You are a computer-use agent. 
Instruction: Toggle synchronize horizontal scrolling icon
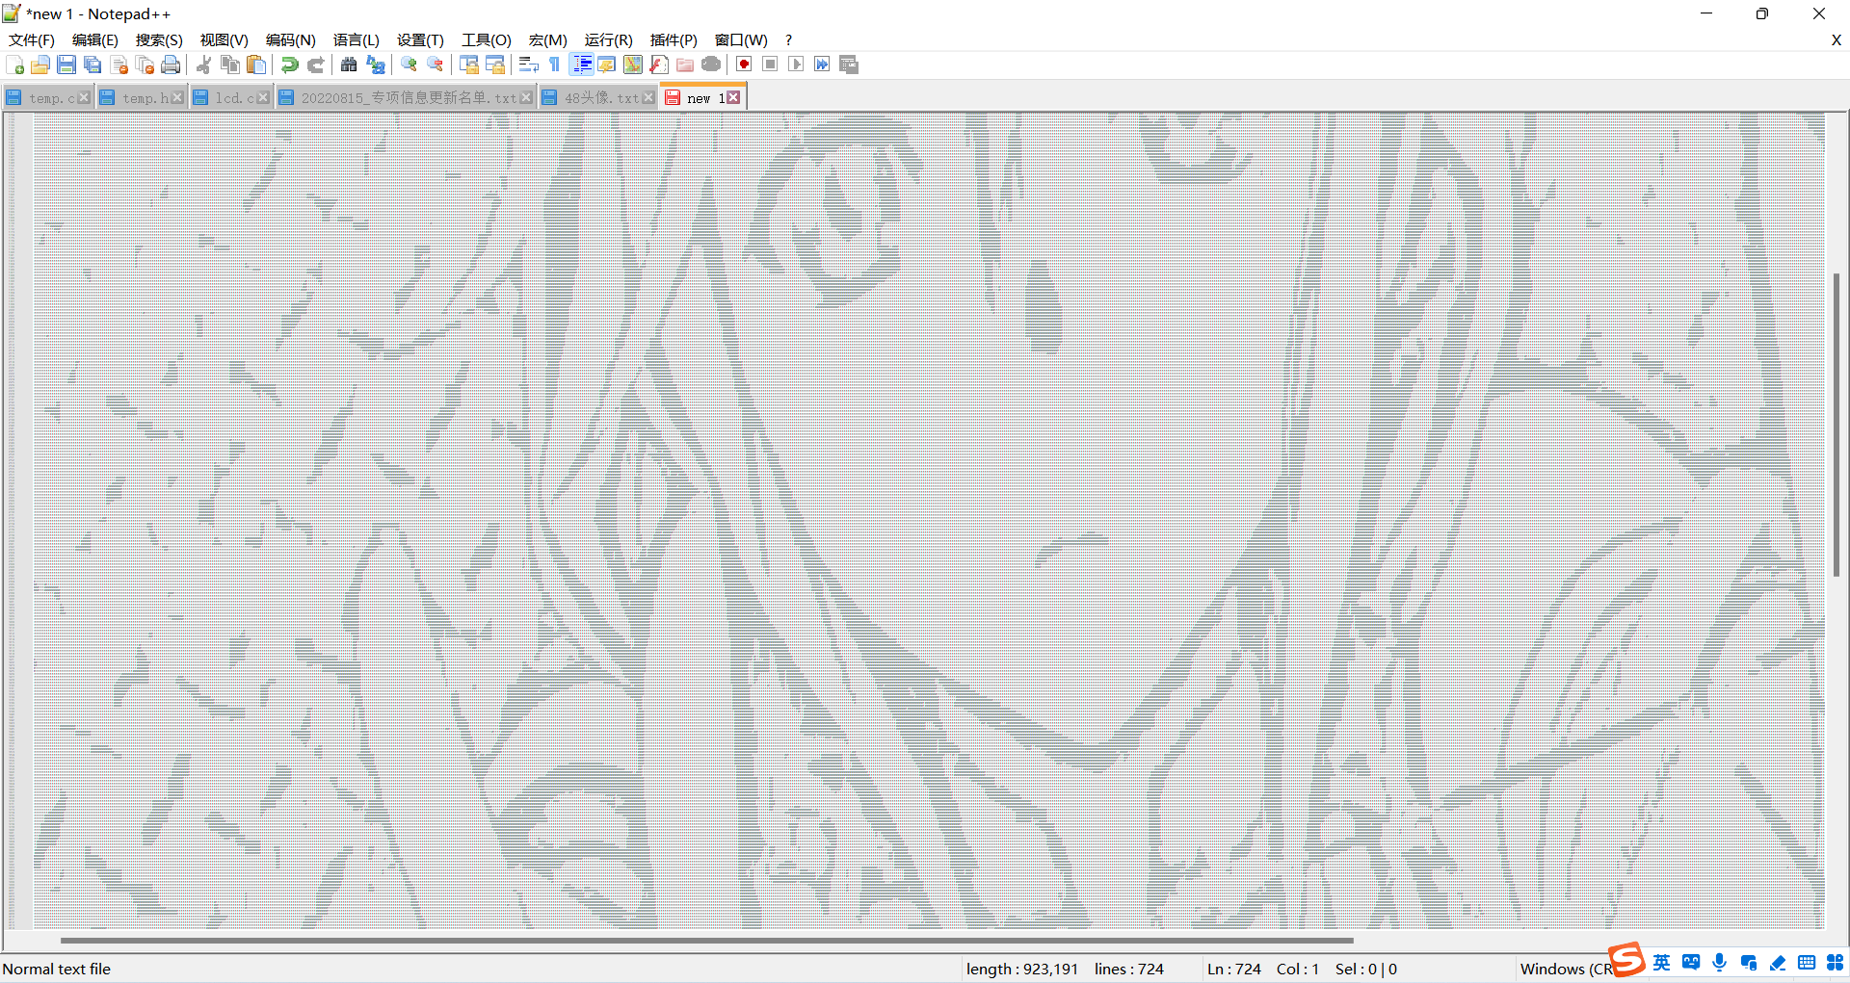[495, 65]
